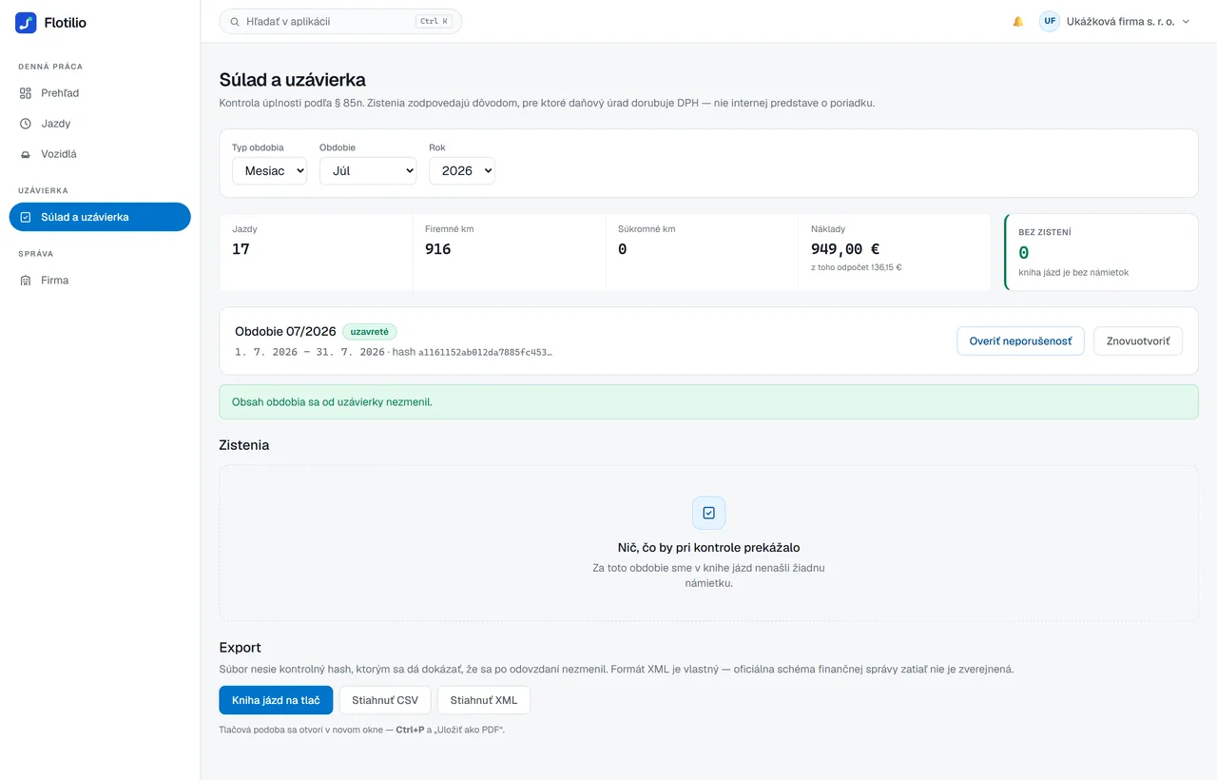Download the XML export
This screenshot has width=1217, height=780.
pos(484,700)
